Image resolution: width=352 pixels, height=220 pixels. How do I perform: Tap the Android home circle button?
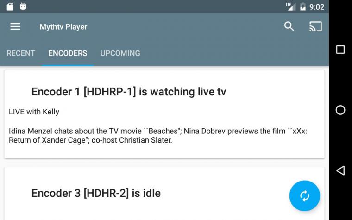(x=340, y=110)
